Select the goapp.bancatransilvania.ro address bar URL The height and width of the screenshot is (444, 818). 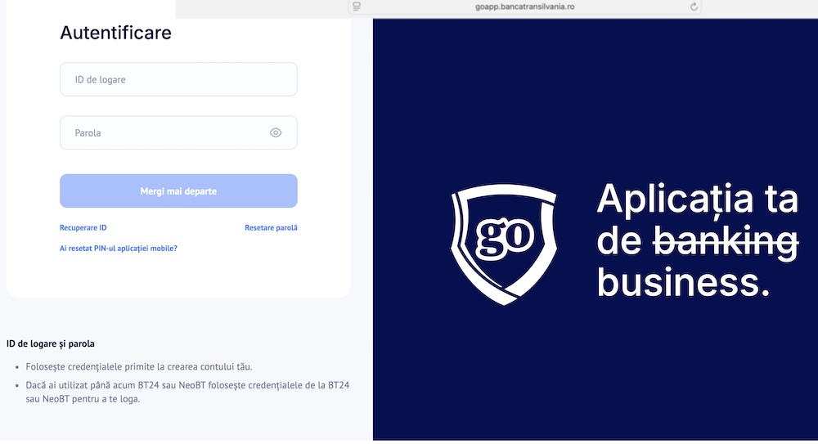[x=524, y=7]
